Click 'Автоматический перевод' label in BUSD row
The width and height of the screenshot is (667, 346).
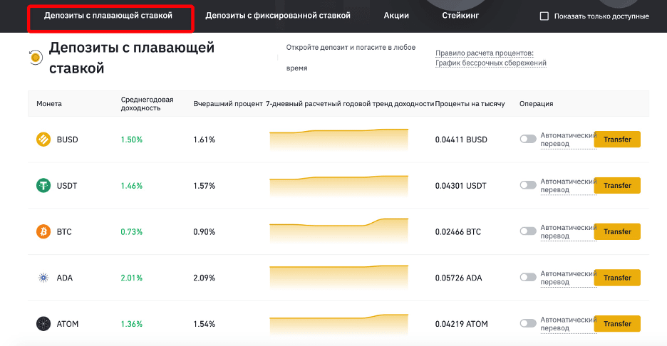569,140
